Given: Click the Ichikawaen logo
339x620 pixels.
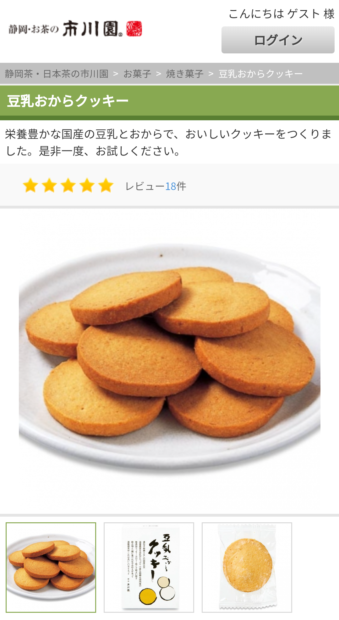Looking at the screenshot, I should click(75, 29).
